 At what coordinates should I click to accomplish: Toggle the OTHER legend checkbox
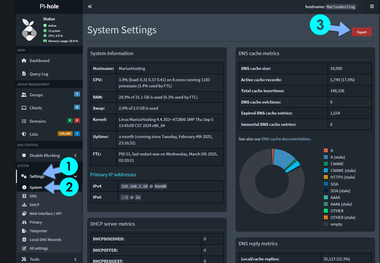tap(326, 211)
